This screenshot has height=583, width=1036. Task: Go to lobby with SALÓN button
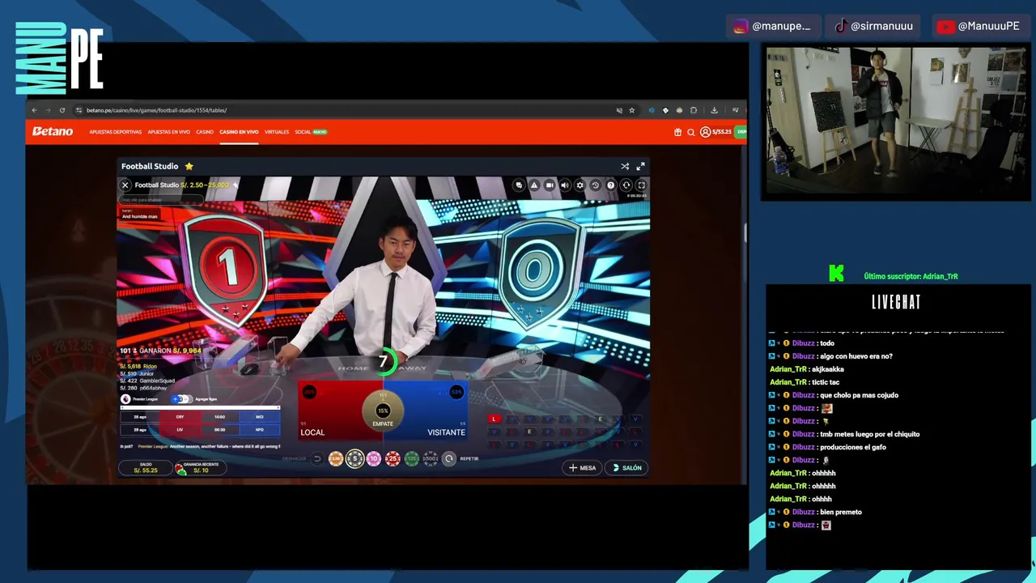point(627,467)
